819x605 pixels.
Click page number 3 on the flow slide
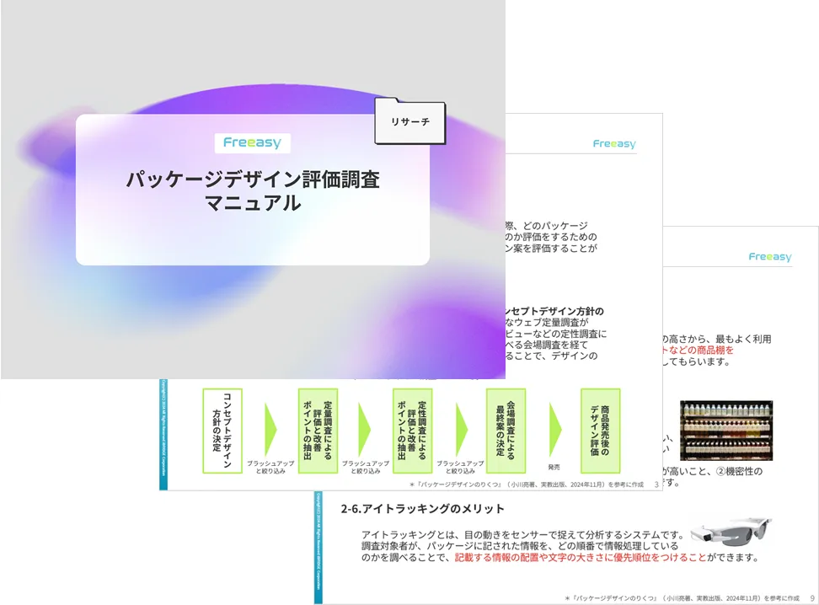click(x=656, y=484)
